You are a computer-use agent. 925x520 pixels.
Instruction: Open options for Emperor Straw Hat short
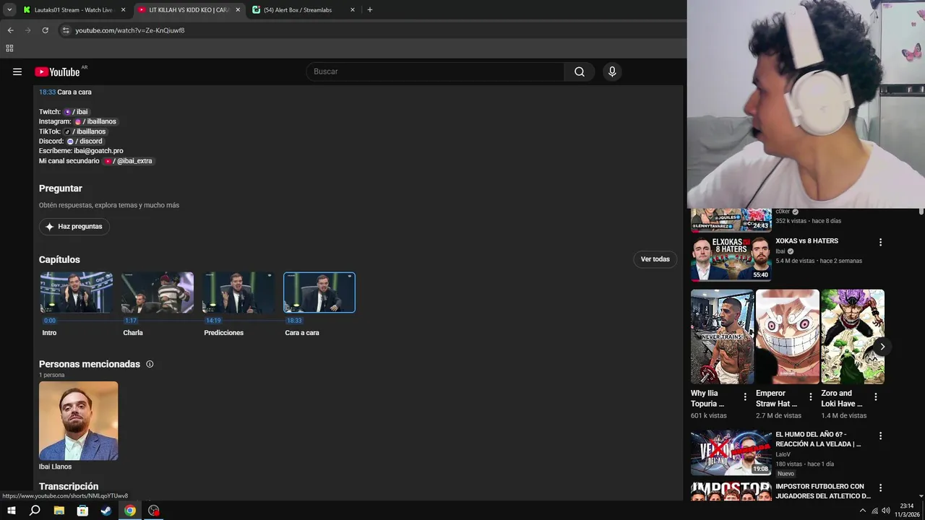pyautogui.click(x=810, y=396)
